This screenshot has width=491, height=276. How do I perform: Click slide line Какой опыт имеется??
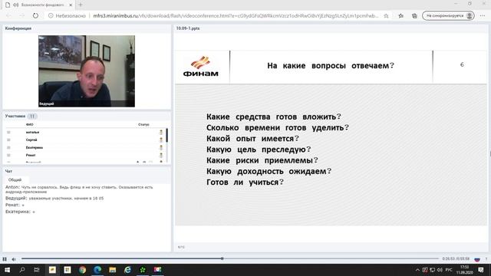pos(252,139)
